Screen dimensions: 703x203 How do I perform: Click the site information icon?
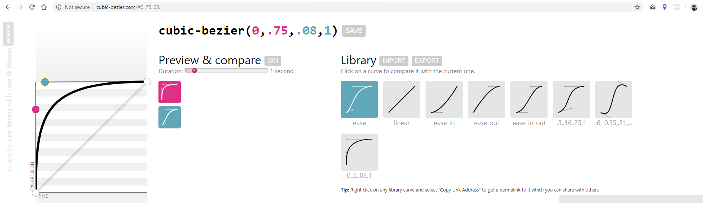pyautogui.click(x=59, y=7)
